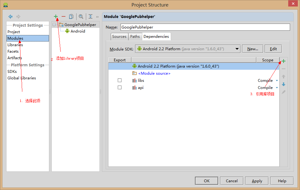
Task: Go back with the left arrow icon
Action: click(x=11, y=17)
